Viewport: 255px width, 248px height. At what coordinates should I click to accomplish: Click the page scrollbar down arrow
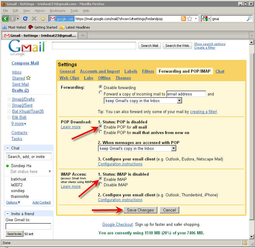[x=251, y=237]
